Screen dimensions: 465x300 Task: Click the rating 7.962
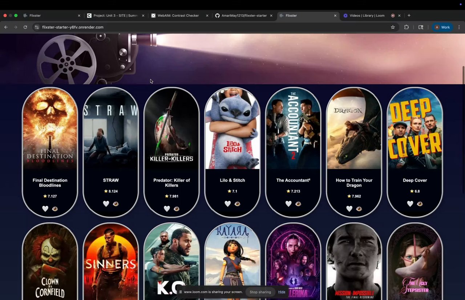[354, 196]
